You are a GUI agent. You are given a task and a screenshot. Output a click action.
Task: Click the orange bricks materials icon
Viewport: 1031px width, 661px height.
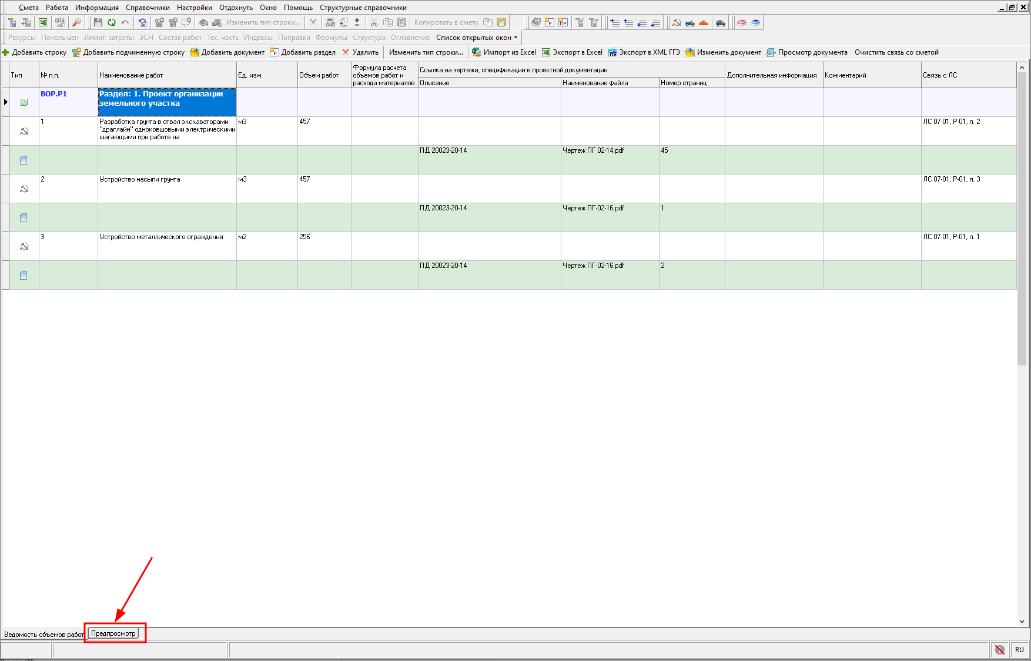coord(704,22)
